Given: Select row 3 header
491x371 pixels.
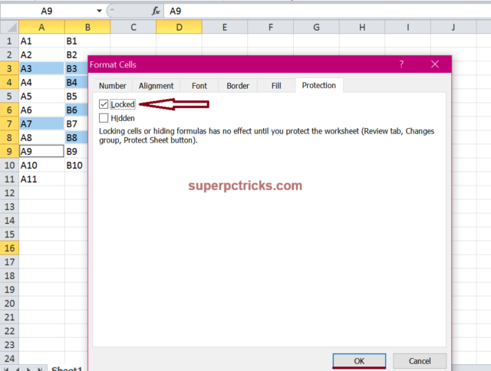Looking at the screenshot, I should point(9,68).
